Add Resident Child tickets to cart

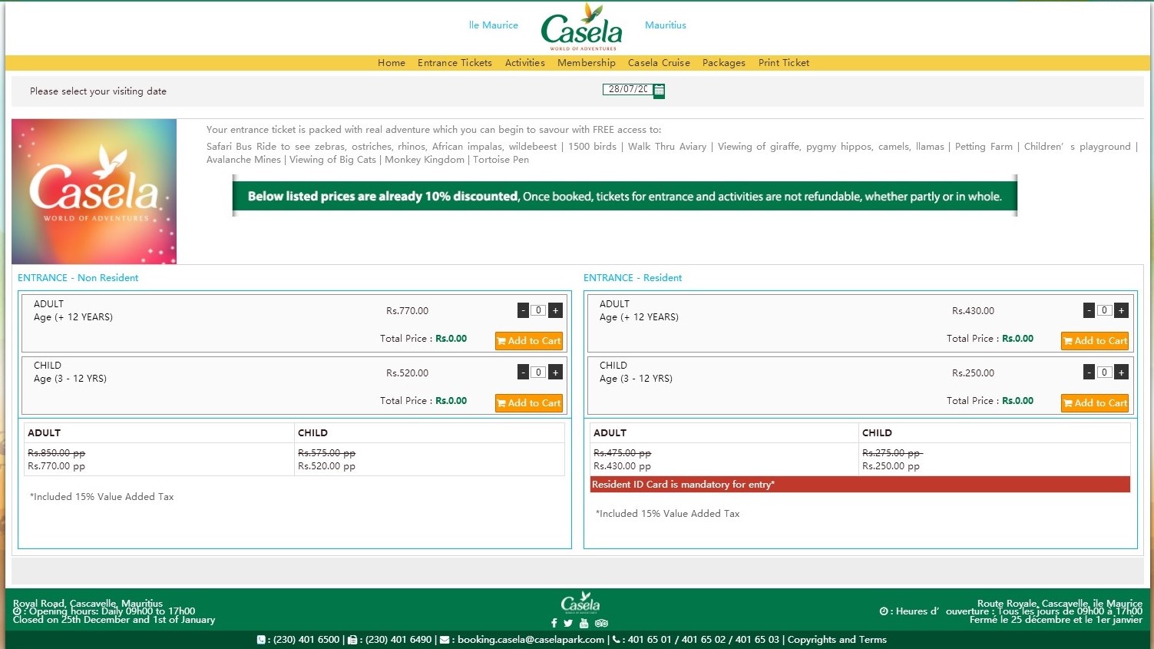tap(1095, 403)
